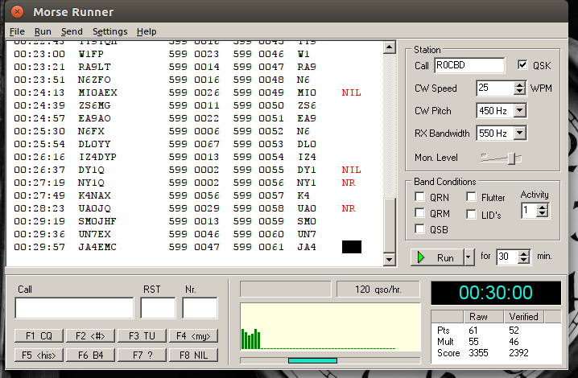
Task: Enable the QRN band condition
Action: [x=420, y=197]
